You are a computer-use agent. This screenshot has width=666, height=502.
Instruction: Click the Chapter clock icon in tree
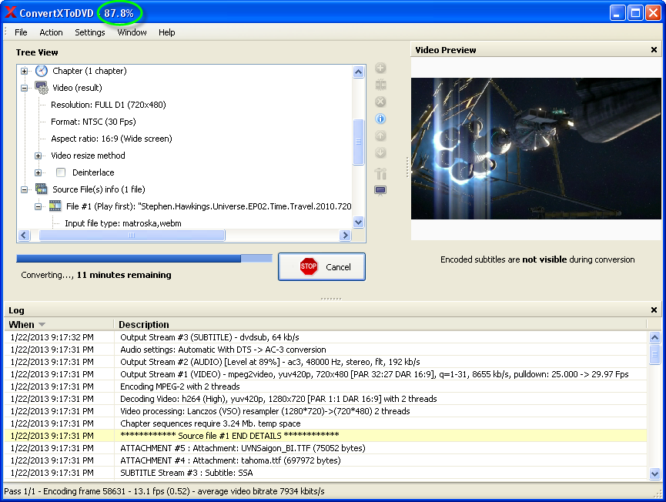coord(42,71)
